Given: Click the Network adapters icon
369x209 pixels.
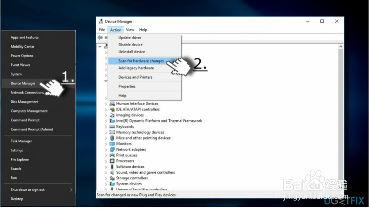Looking at the screenshot, I should 112,150.
